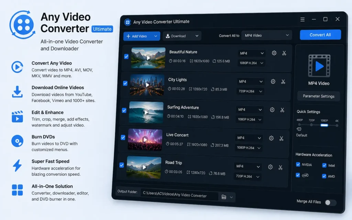Viewport: 352px width, 220px height.
Task: Open settings gear for Live Concert video
Action: pyautogui.click(x=271, y=138)
